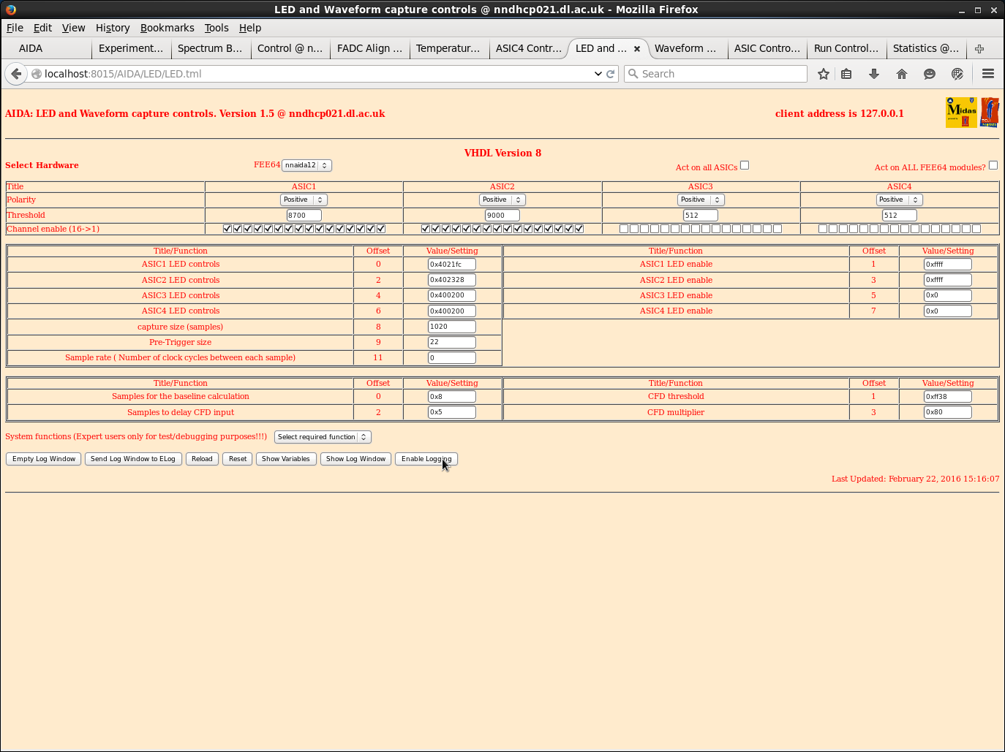Reload page using URL bar icon
The image size is (1005, 752).
click(x=611, y=74)
